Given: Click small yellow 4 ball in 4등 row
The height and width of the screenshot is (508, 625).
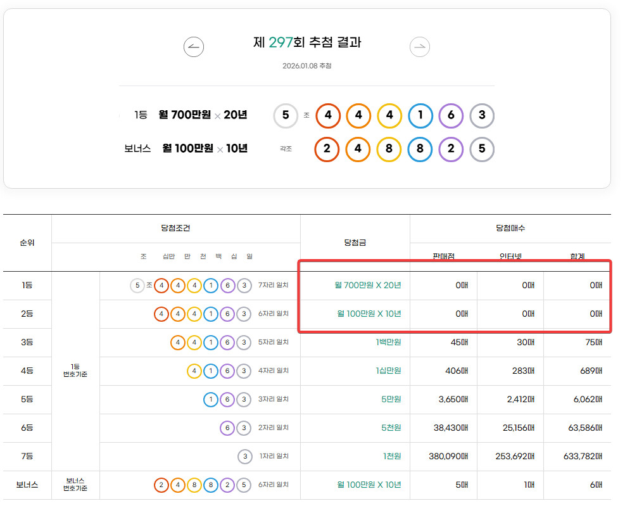Looking at the screenshot, I should (x=194, y=371).
